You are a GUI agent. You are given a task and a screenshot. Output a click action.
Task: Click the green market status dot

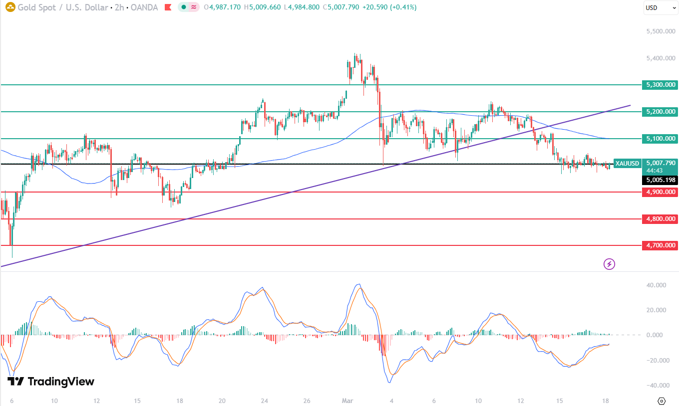(184, 7)
